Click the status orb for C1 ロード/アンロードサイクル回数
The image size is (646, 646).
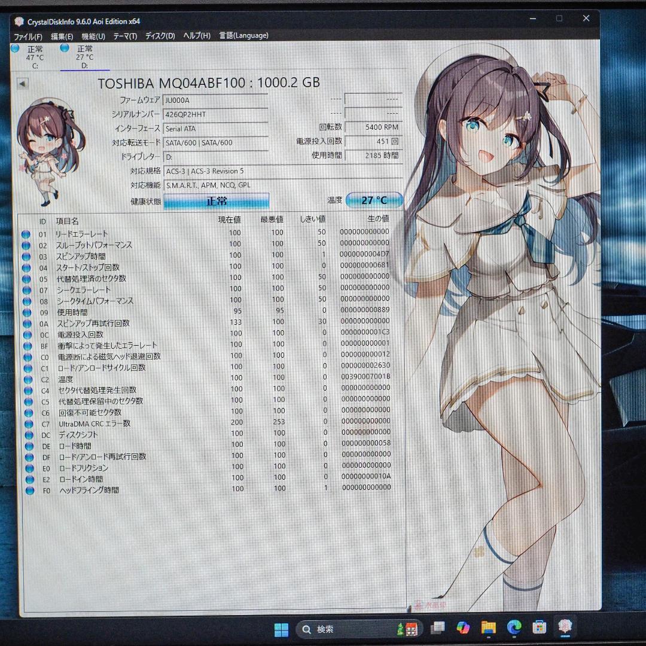coord(29,368)
